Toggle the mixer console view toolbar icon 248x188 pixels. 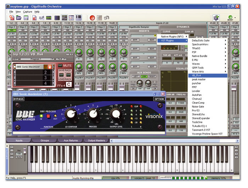64,18
